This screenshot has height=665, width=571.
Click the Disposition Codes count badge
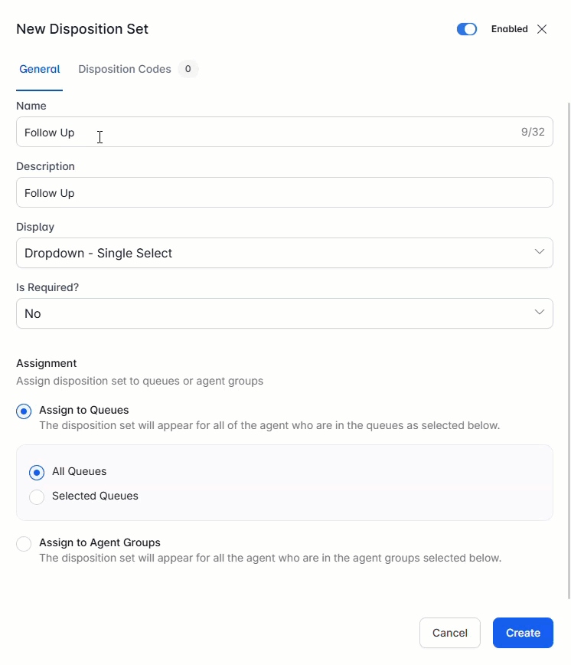tap(188, 69)
